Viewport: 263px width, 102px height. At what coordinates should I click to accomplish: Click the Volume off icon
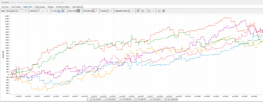click(108, 11)
